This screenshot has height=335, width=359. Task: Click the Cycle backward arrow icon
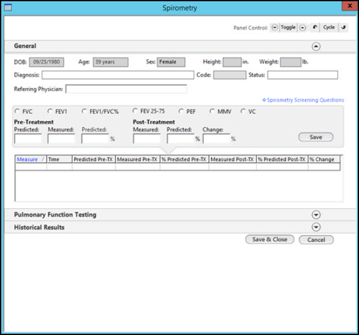click(315, 28)
